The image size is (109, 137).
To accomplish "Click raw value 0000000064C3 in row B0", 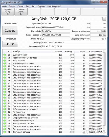I will [95, 95].
